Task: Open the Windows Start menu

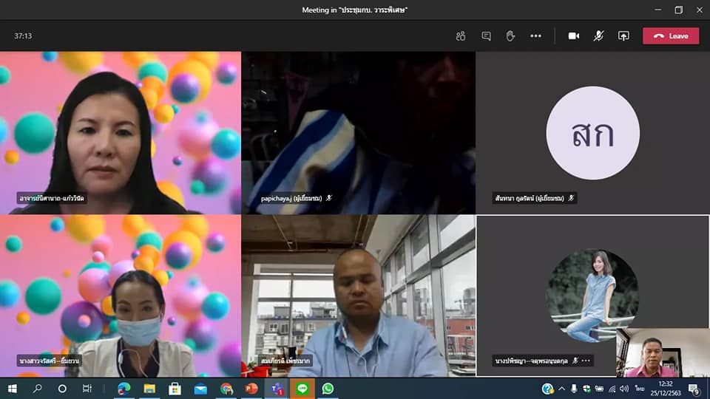Action: coord(12,388)
